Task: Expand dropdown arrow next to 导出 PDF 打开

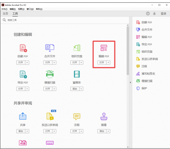Action: coord(27,89)
